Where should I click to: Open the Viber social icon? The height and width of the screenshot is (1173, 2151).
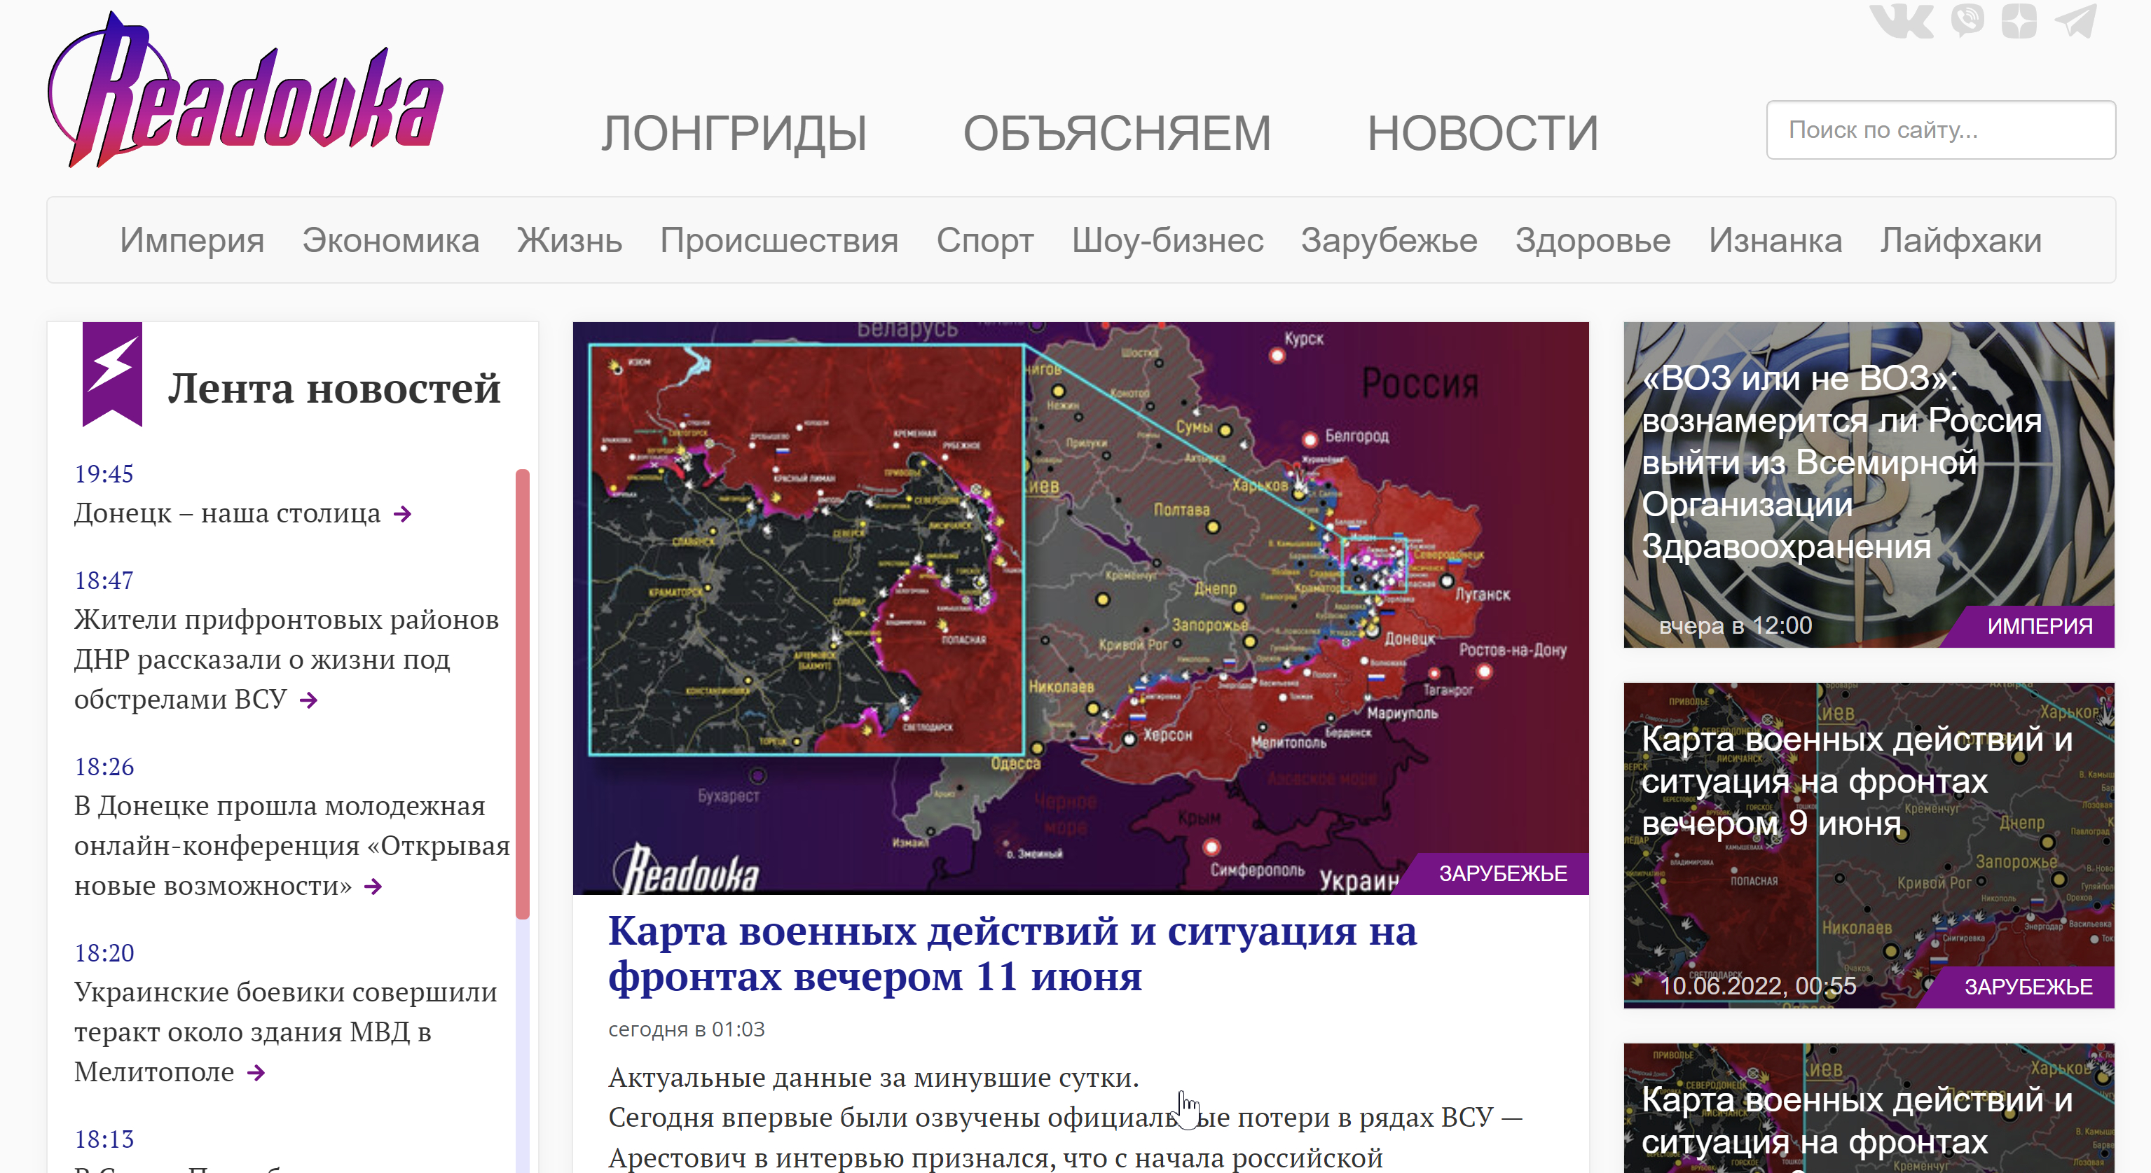click(x=1967, y=21)
